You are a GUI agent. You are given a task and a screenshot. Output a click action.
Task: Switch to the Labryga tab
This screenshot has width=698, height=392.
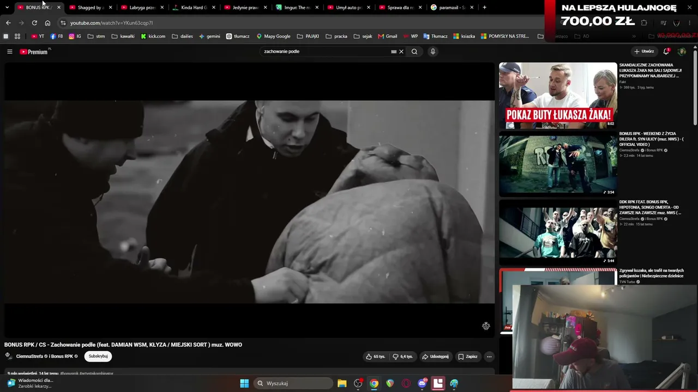(142, 8)
